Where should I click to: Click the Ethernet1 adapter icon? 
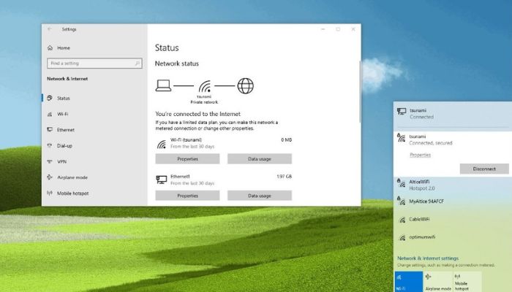(x=162, y=180)
